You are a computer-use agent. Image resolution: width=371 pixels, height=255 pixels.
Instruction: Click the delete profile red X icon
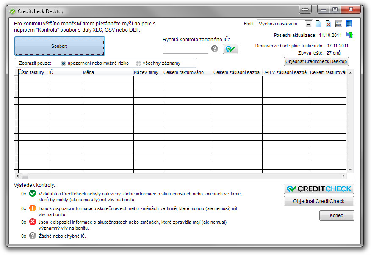[328, 24]
